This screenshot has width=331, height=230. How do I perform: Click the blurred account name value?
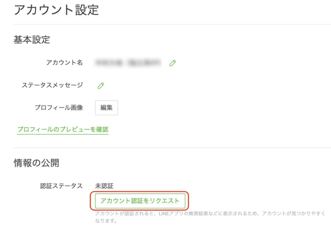coord(128,63)
